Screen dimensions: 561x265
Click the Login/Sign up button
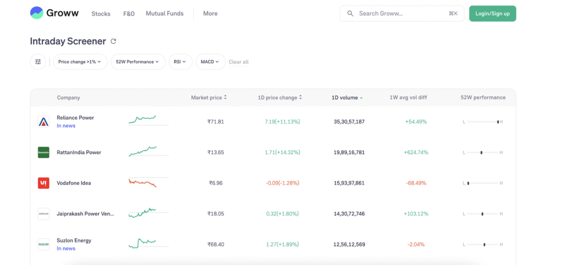(x=493, y=14)
